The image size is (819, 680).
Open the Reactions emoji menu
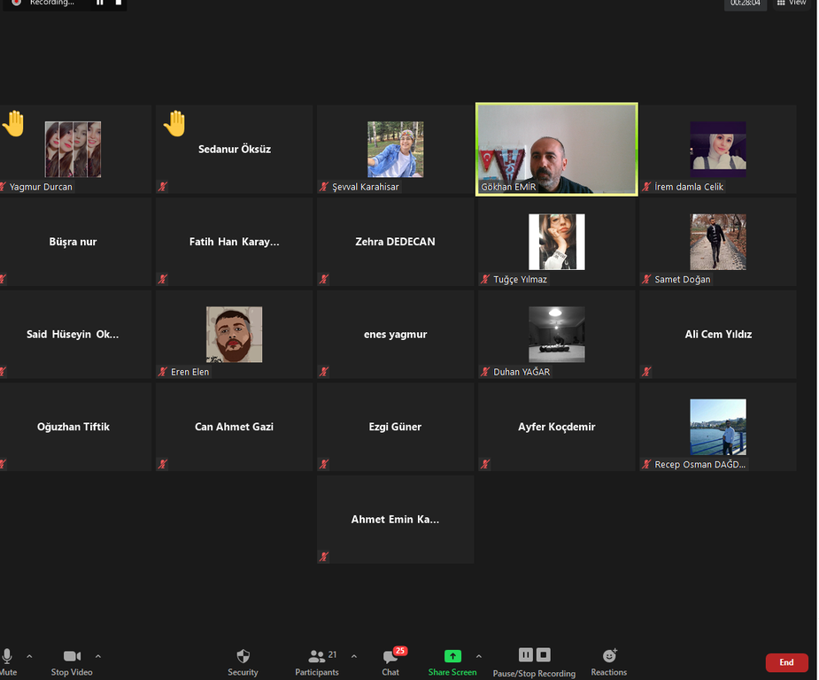[609, 656]
